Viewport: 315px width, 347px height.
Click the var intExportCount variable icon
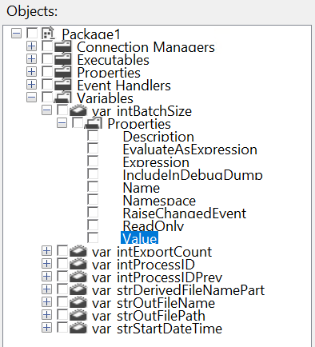pos(78,251)
